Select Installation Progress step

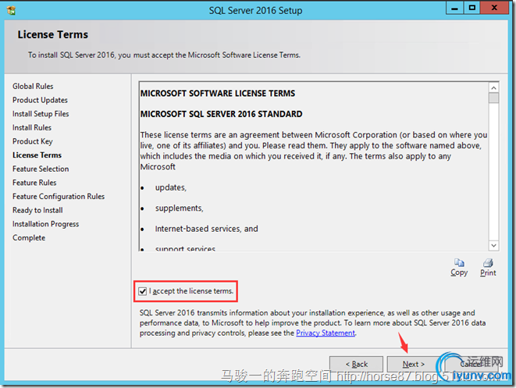click(46, 224)
